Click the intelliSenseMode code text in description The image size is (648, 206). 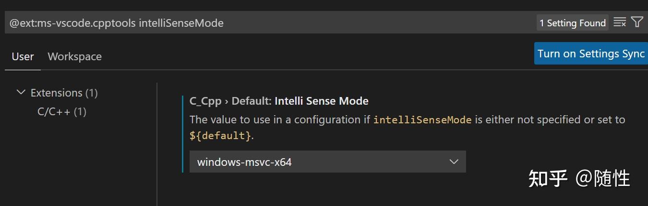click(x=422, y=119)
